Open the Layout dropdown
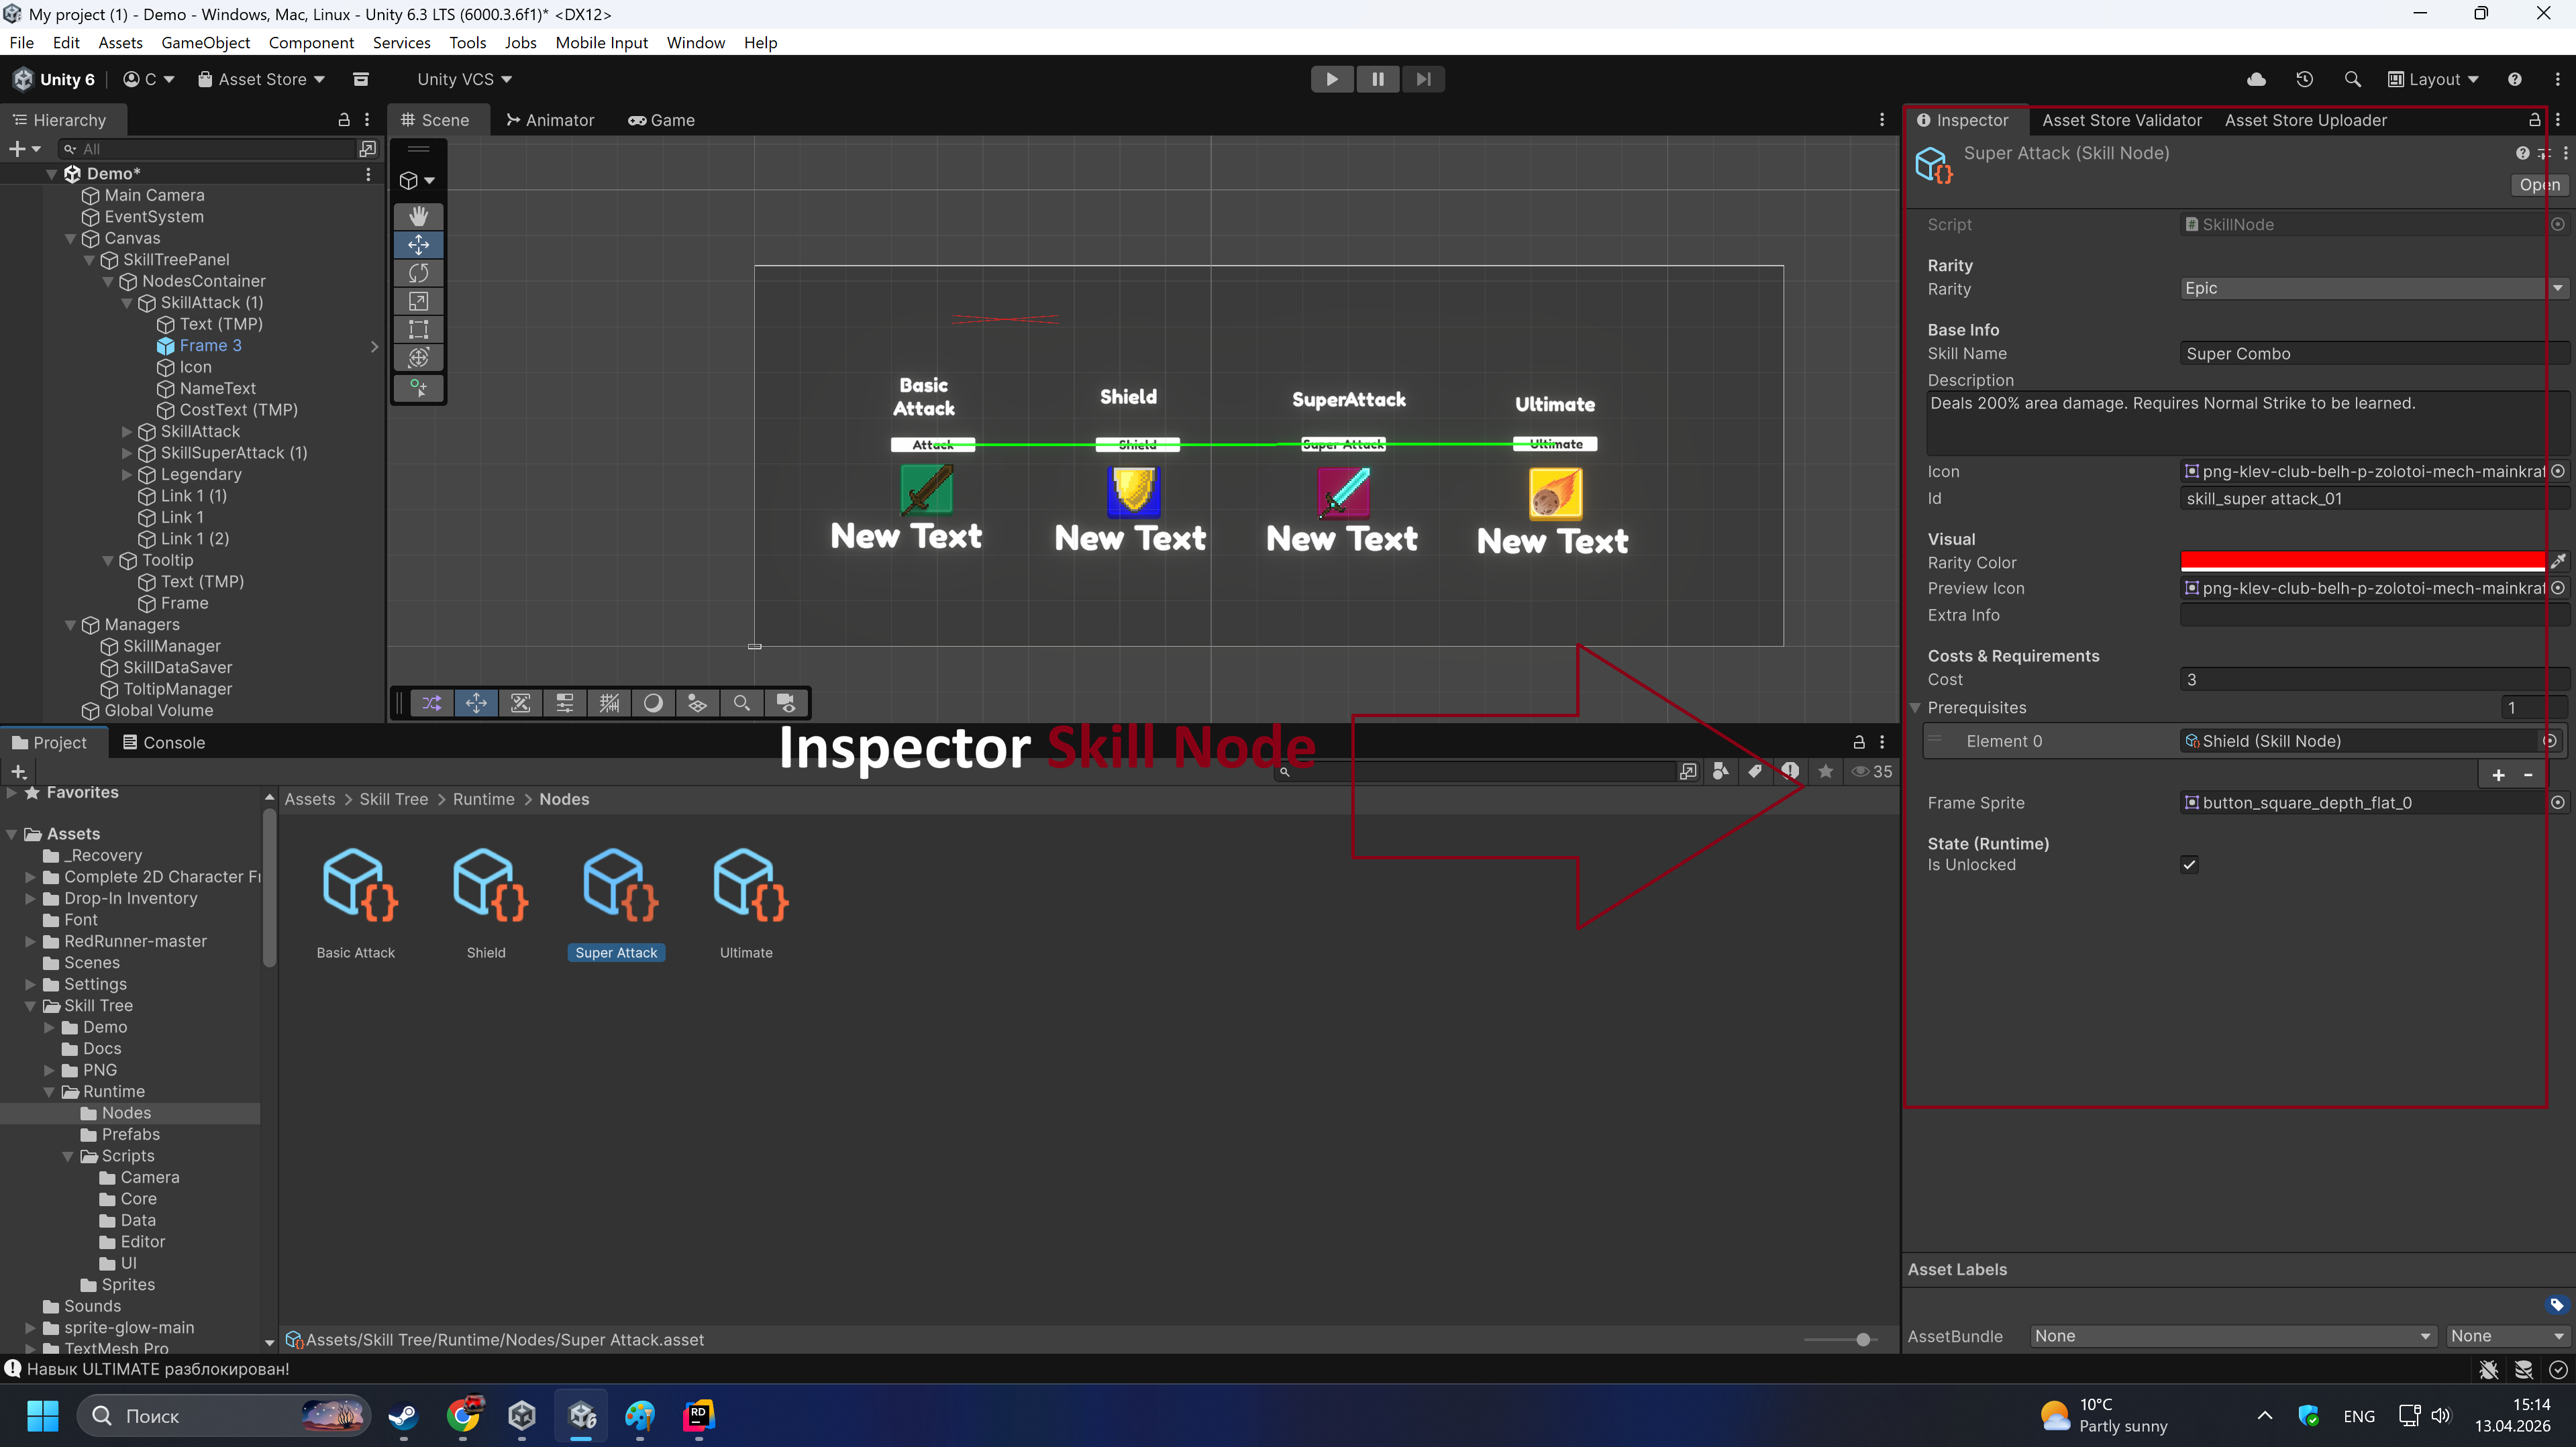This screenshot has height=1447, width=2576. click(2433, 79)
